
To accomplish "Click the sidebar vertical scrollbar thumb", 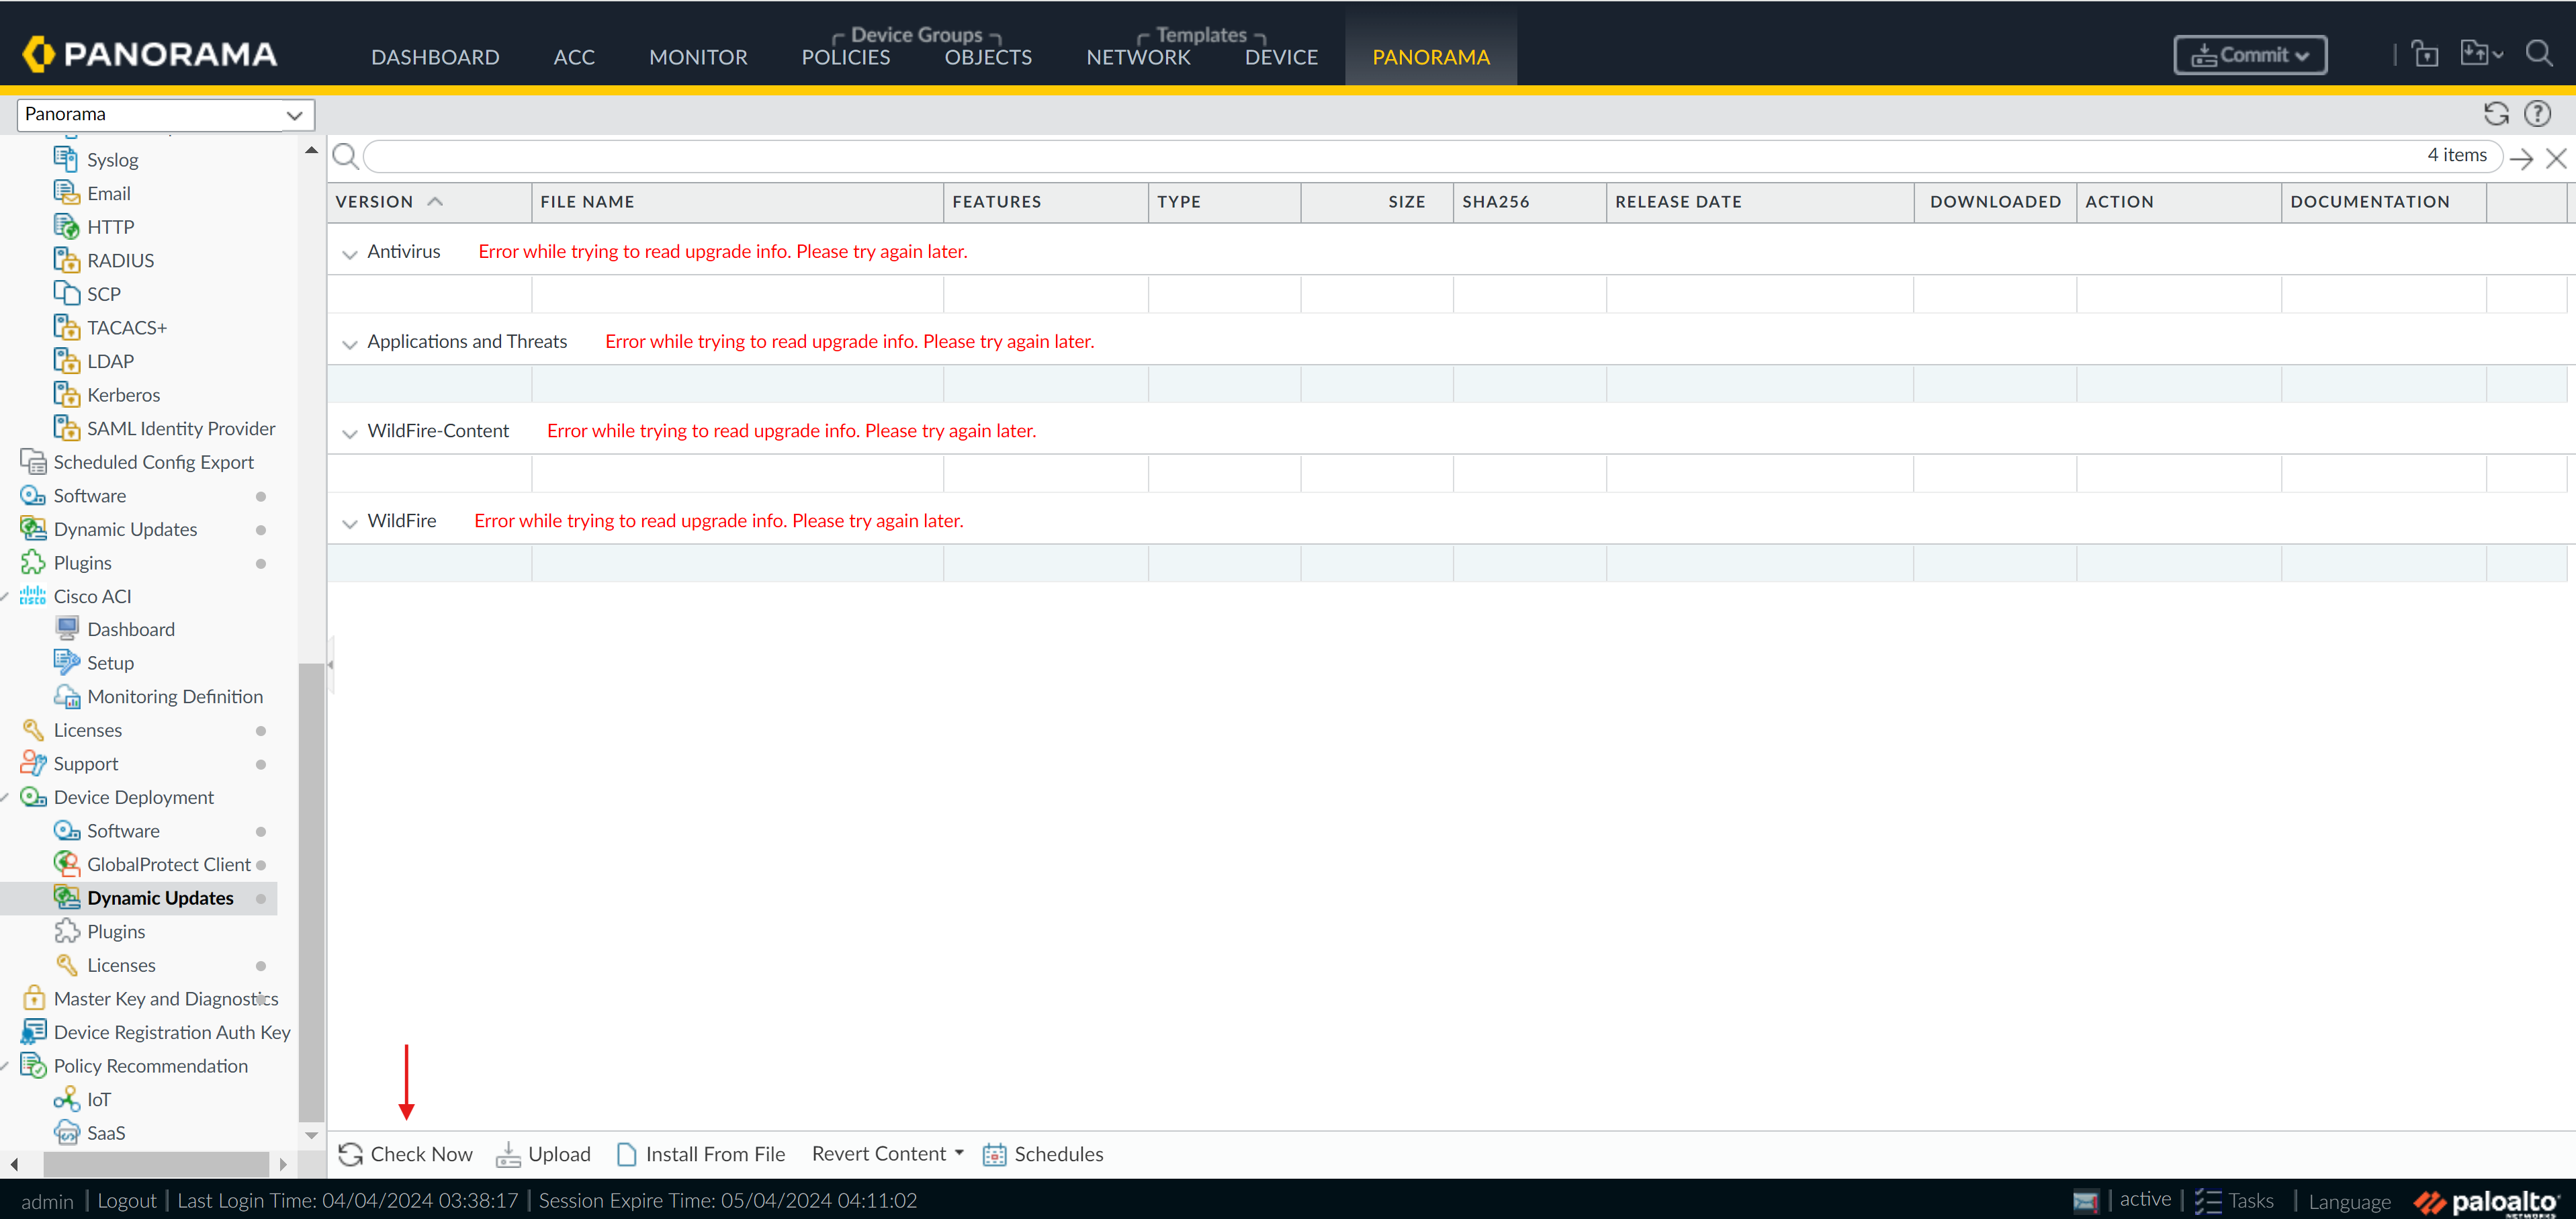I will [x=311, y=890].
